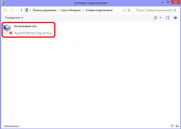Click the search magnifier icon

pos(175,10)
